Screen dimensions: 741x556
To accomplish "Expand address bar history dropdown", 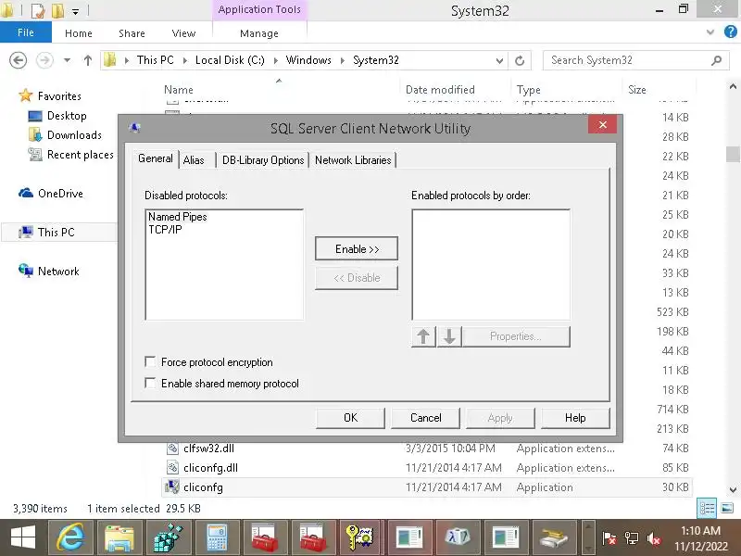I will [499, 60].
